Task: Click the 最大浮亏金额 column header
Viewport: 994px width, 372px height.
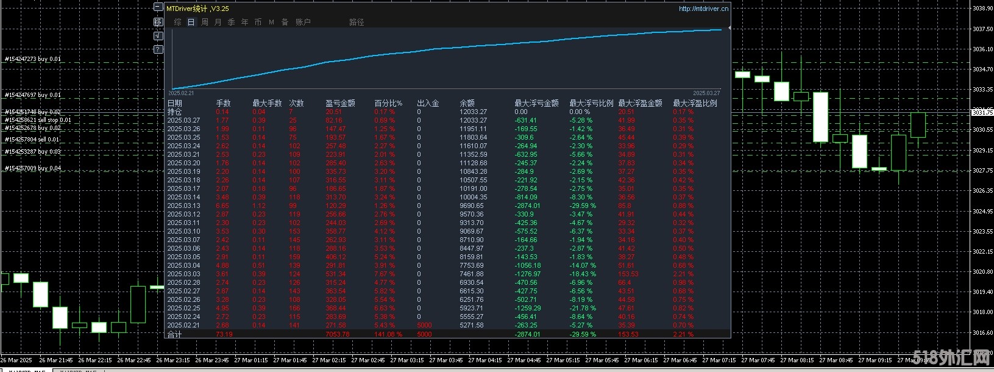Action: [x=536, y=103]
